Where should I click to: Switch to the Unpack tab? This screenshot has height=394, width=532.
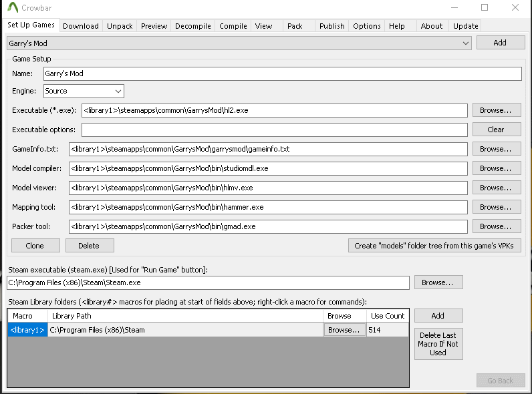(x=120, y=26)
